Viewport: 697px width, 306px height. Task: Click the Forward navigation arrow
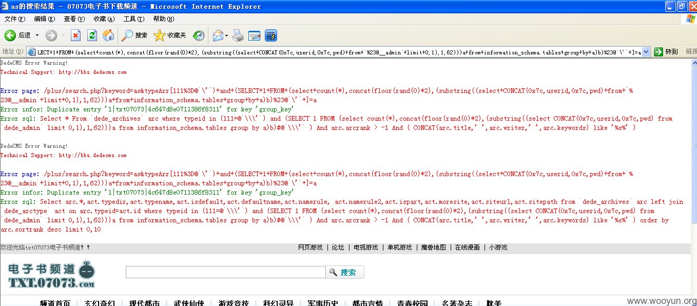tap(51, 35)
